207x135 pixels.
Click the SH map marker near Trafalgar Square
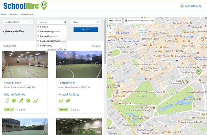[199, 71]
